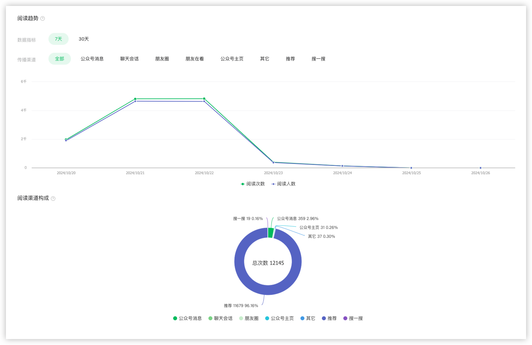The image size is (532, 345).
Task: Click help icon beside 阅读趋势 title
Action: [43, 18]
